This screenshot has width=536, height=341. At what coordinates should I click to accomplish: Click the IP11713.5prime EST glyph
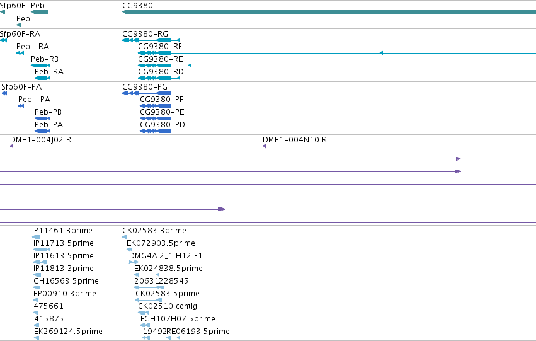(x=42, y=250)
